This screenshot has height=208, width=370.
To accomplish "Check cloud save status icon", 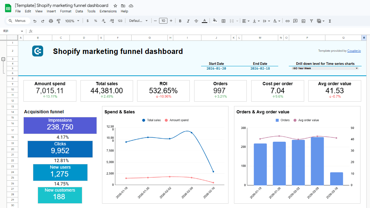I will (x=131, y=5).
